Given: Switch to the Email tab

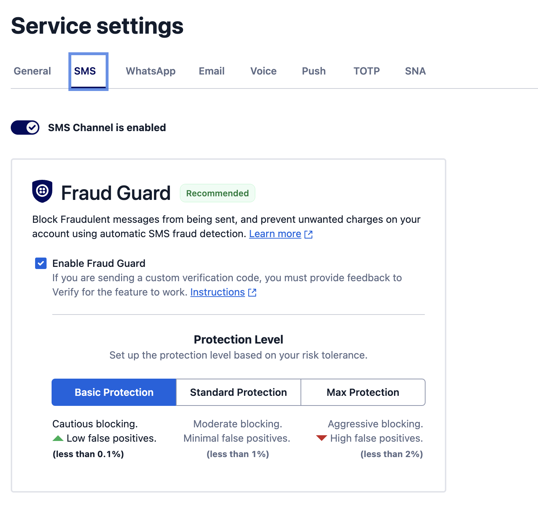Looking at the screenshot, I should 211,71.
